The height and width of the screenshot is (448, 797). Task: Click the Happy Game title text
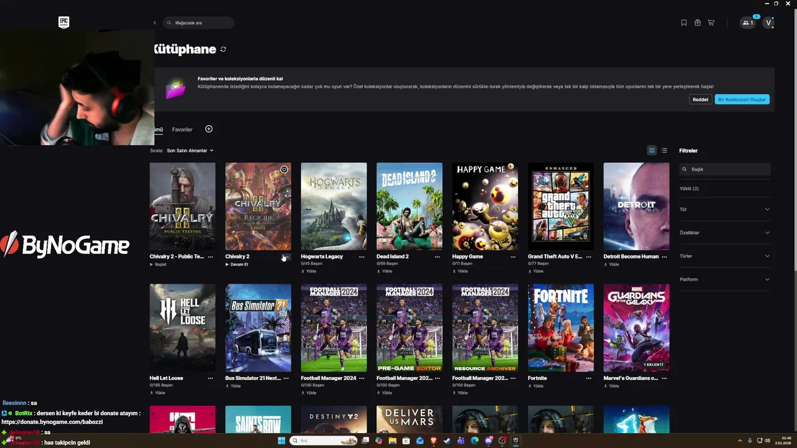coord(468,256)
